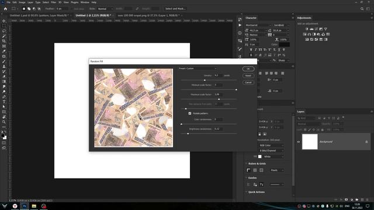Toggle rulers icon under Rulers & Grids

coord(248,170)
